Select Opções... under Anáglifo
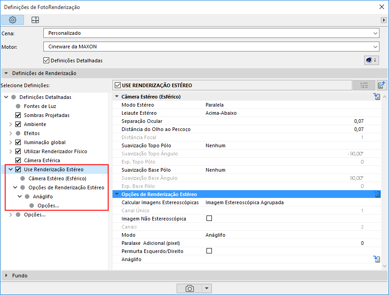The width and height of the screenshot is (389, 295). click(x=48, y=206)
